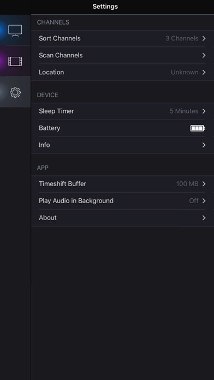
Task: Open the device Info page
Action: [x=123, y=145]
